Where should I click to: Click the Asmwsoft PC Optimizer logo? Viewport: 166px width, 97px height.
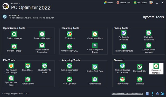(x=6, y=6)
